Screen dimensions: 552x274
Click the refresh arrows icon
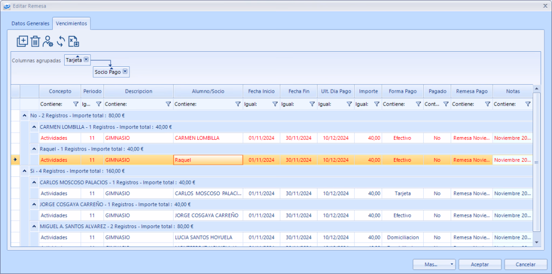[x=61, y=41]
